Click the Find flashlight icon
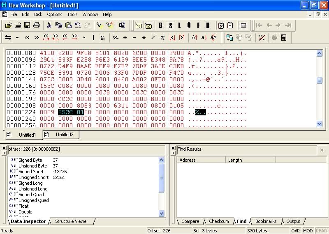The height and width of the screenshot is (234, 329). 100,25
